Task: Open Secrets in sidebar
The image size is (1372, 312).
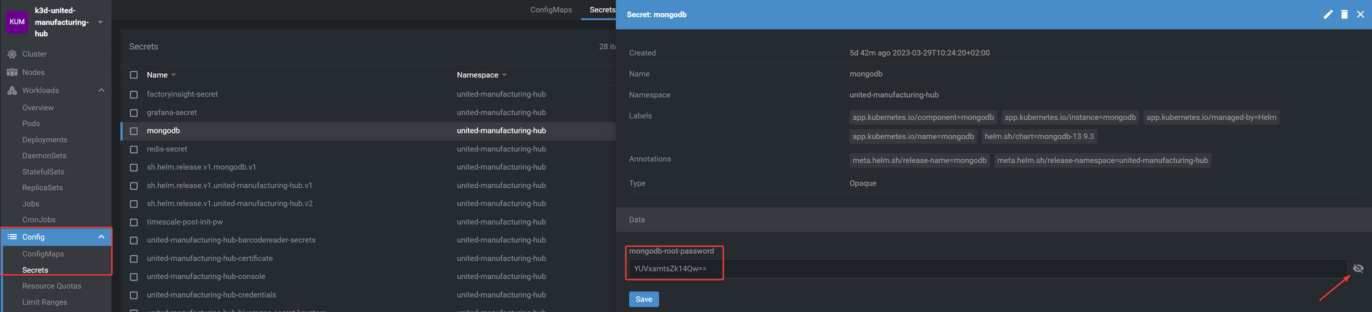Action: point(35,270)
